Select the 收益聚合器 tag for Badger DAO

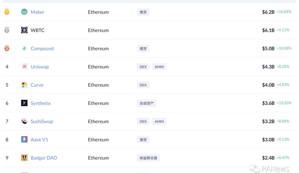(148, 158)
